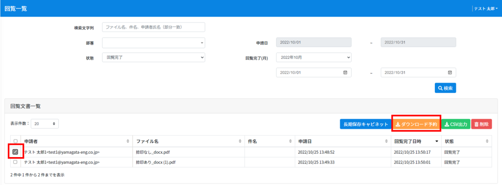Click the text 2 件中 1 件から 2 件までを表示
The image size is (502, 185).
pyautogui.click(x=38, y=175)
